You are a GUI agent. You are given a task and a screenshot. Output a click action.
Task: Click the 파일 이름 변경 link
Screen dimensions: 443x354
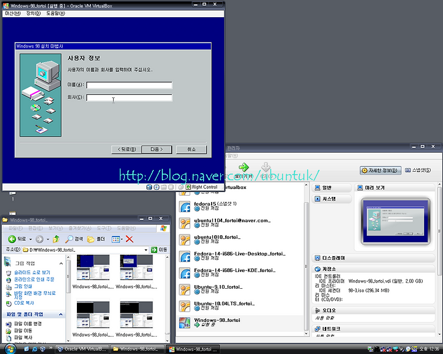28,324
